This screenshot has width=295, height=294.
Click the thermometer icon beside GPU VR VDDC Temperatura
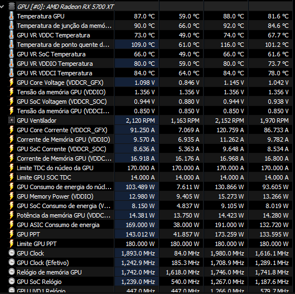click(x=11, y=35)
